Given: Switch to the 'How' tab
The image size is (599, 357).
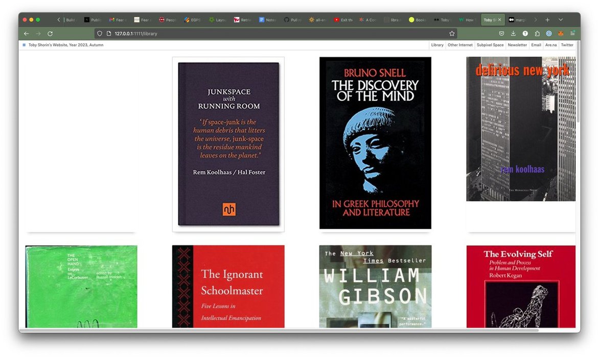Looking at the screenshot, I should (x=467, y=20).
